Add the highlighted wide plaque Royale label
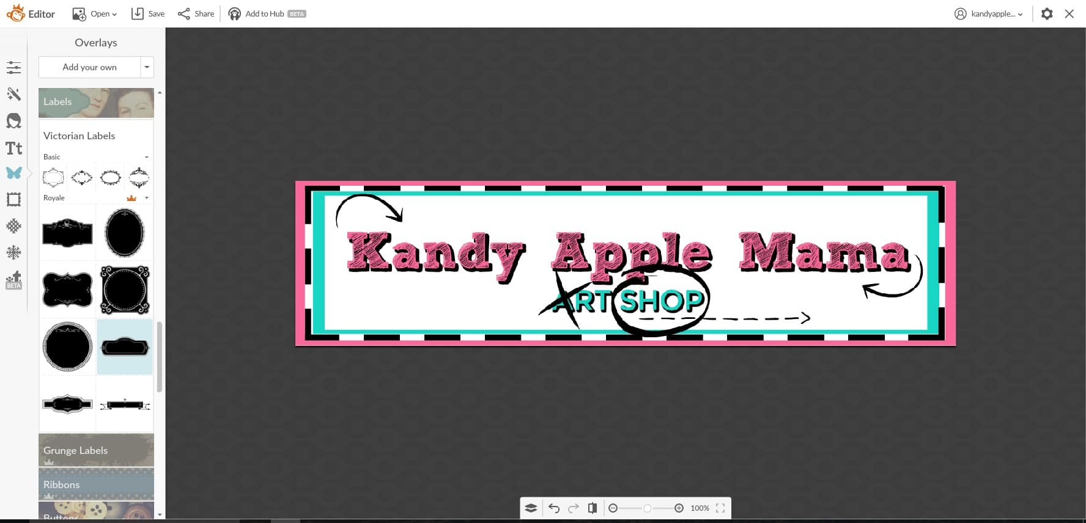Viewport: 1086px width, 523px height. 125,347
